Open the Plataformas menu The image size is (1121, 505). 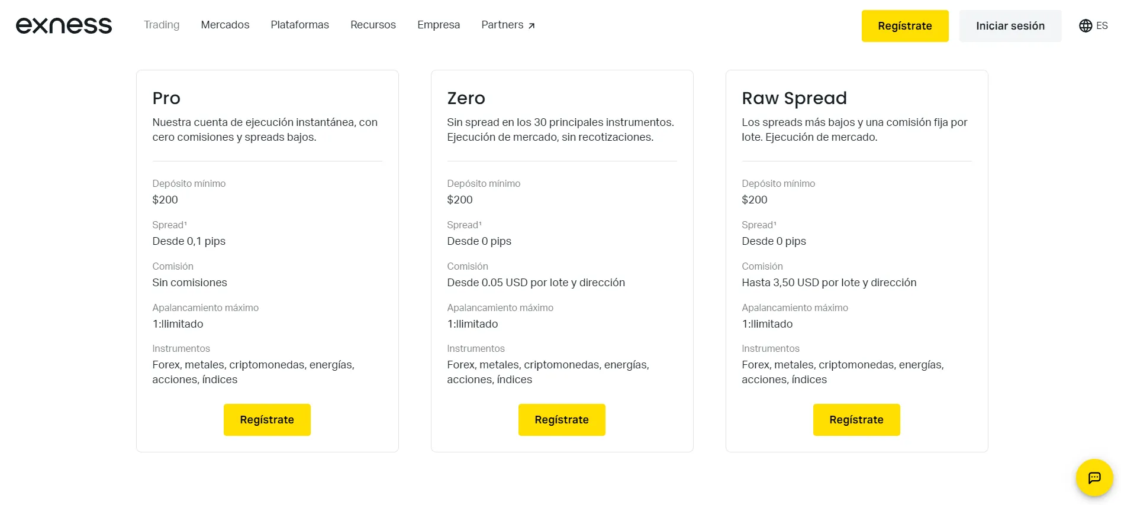(x=300, y=25)
